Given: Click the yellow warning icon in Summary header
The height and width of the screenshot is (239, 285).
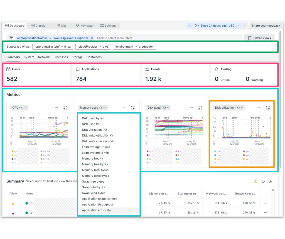Looking at the screenshot, I should (255, 181).
